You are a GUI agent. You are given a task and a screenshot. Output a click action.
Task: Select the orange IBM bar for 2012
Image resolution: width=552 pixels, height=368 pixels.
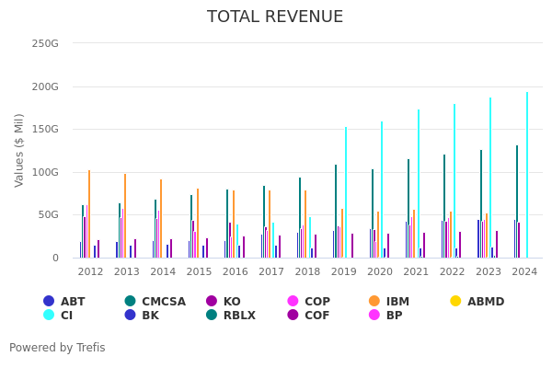point(89,213)
